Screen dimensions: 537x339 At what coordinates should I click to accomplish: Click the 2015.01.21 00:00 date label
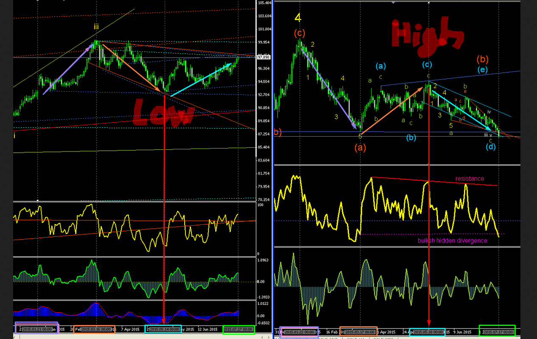pyautogui.click(x=37, y=329)
